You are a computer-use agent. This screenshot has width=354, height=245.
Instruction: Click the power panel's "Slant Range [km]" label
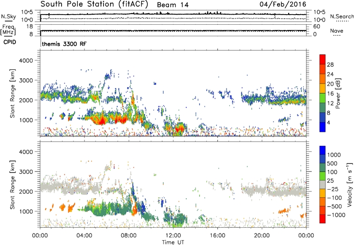(12, 93)
